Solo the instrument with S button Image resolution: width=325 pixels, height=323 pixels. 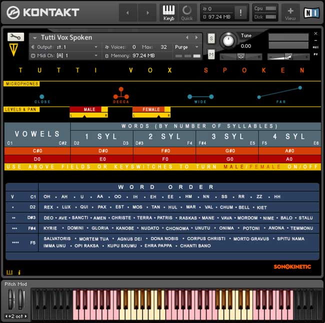coord(211,38)
